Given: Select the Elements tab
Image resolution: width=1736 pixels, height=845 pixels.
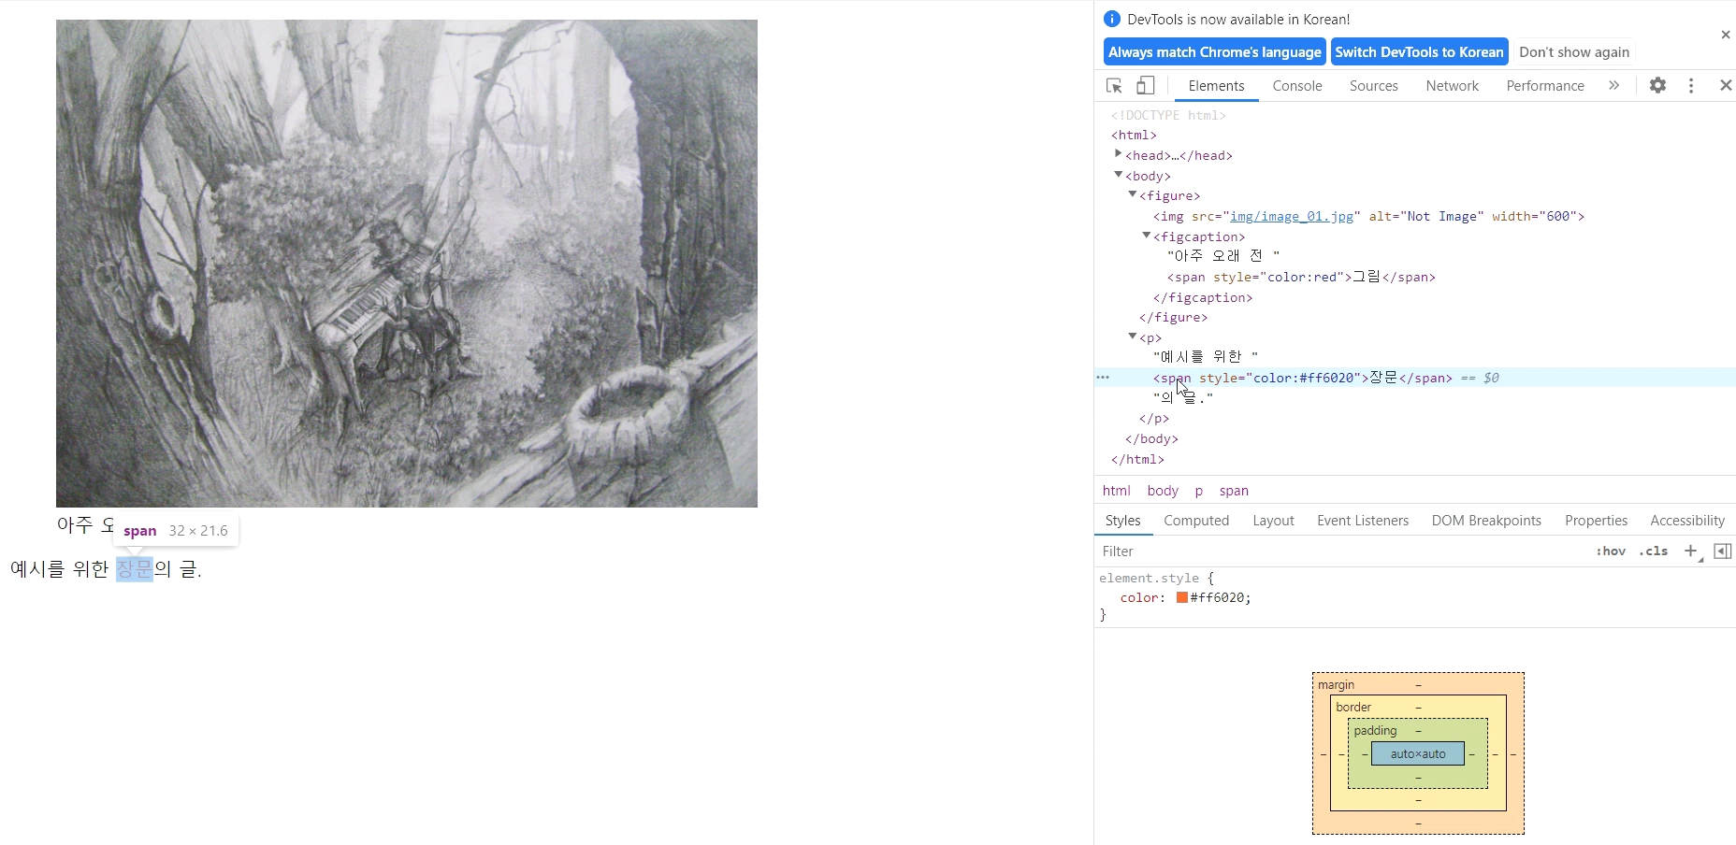Looking at the screenshot, I should pyautogui.click(x=1216, y=86).
